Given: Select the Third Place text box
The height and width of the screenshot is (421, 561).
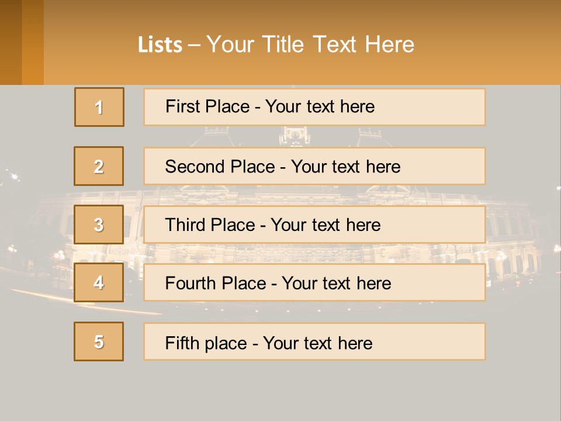Looking at the screenshot, I should (x=314, y=225).
